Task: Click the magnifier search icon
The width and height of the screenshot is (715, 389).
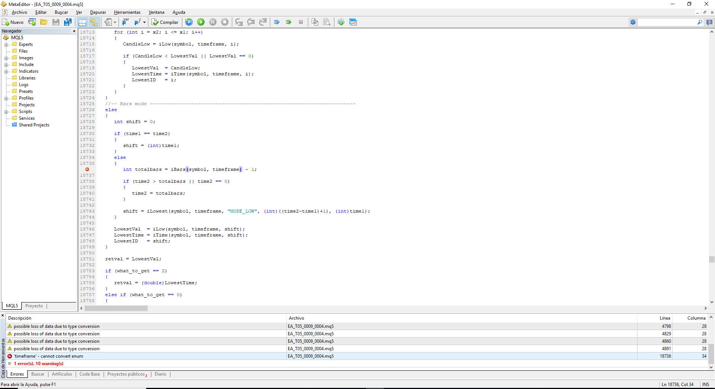Action: (700, 22)
